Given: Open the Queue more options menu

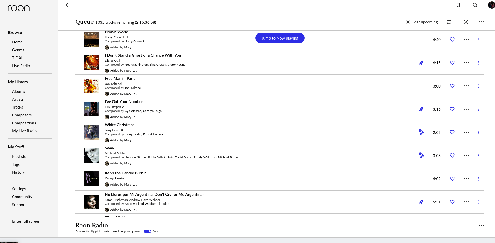Looking at the screenshot, I should (x=482, y=22).
